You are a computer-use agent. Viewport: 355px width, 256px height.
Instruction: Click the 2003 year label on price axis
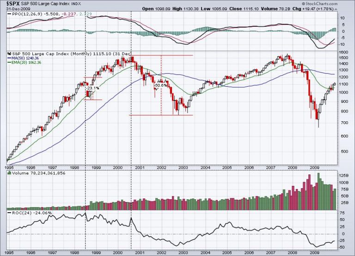pos(183,167)
